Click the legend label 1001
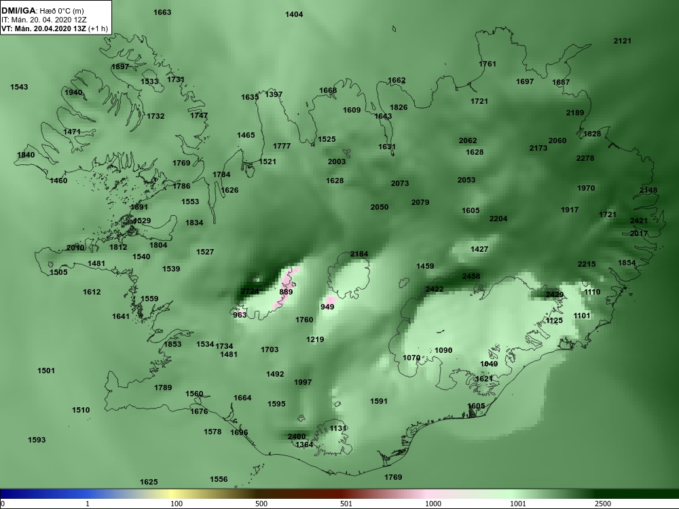The height and width of the screenshot is (509, 679). [518, 504]
